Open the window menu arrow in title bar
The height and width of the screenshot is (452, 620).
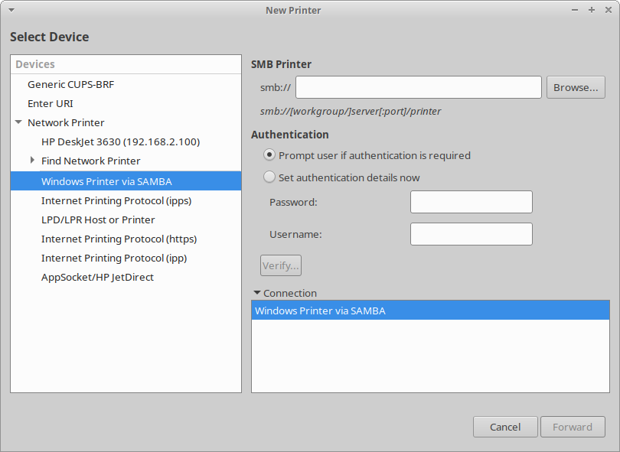11,10
